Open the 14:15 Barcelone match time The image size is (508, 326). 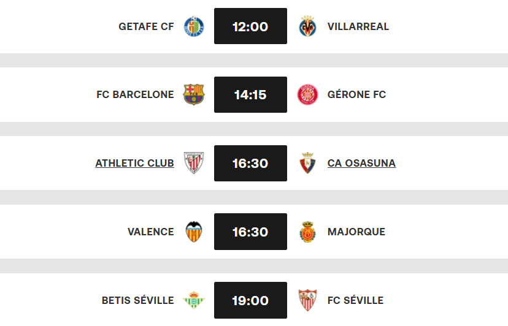pos(250,95)
